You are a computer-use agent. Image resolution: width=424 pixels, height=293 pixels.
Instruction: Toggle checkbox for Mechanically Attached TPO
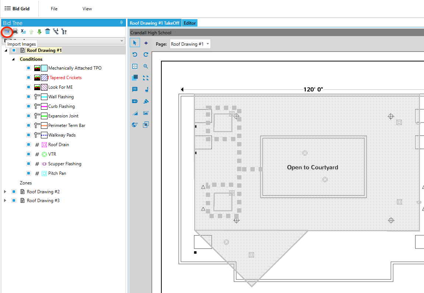coord(28,68)
